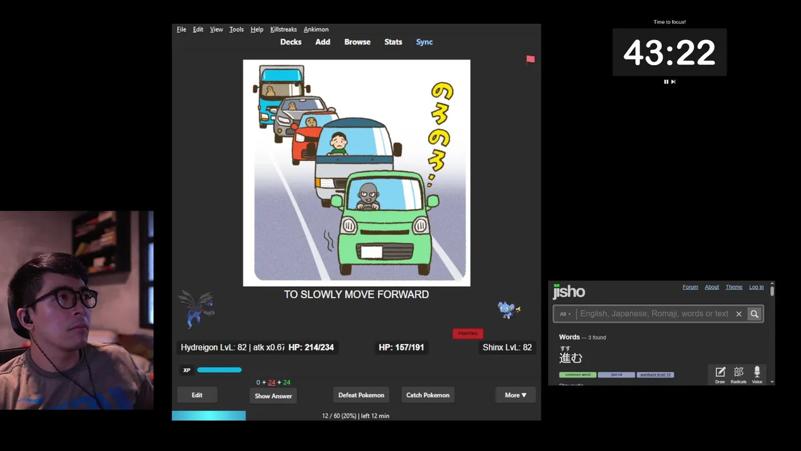Open the Browse view
Viewport: 801px width, 451px height.
[357, 42]
